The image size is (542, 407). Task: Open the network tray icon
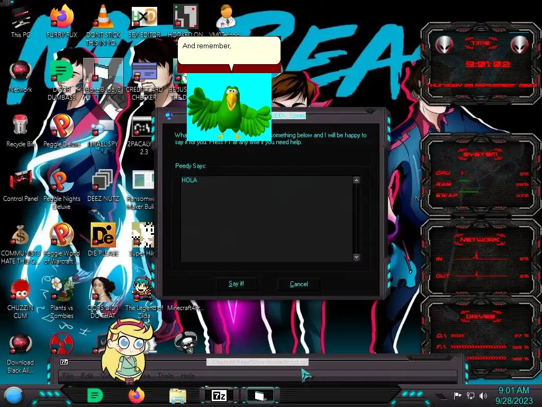click(471, 395)
